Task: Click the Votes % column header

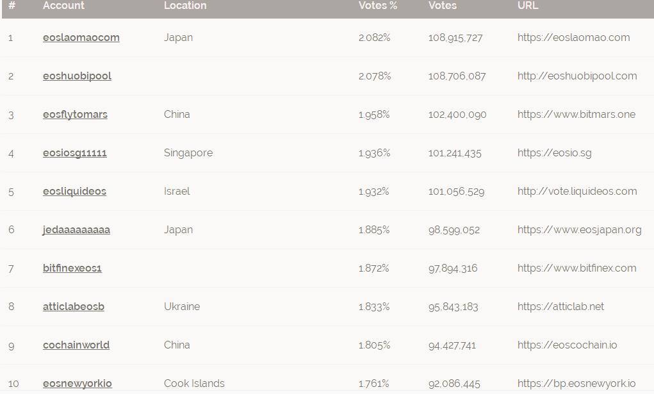Action: [378, 5]
